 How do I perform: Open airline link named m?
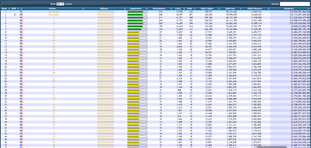(54, 35)
